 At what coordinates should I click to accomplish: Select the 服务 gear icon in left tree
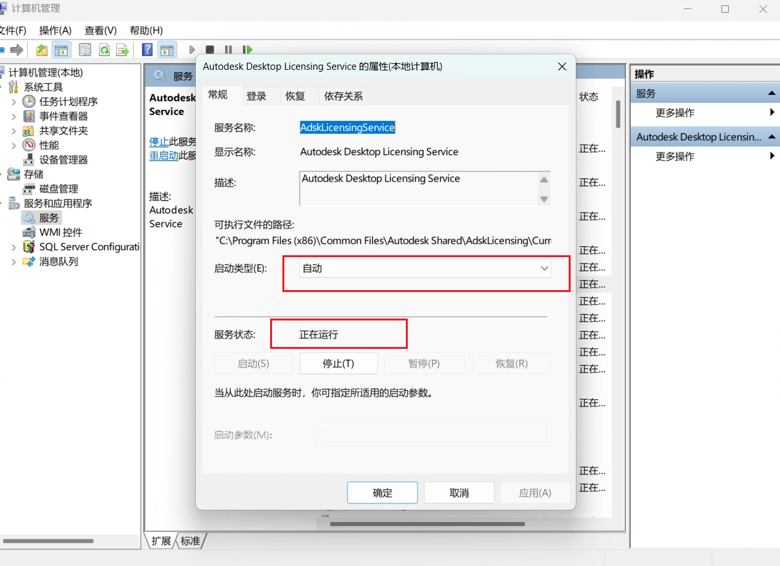29,218
